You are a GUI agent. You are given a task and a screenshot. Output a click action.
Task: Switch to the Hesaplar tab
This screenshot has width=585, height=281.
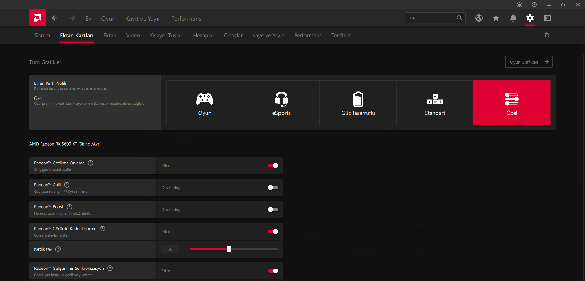tap(204, 35)
